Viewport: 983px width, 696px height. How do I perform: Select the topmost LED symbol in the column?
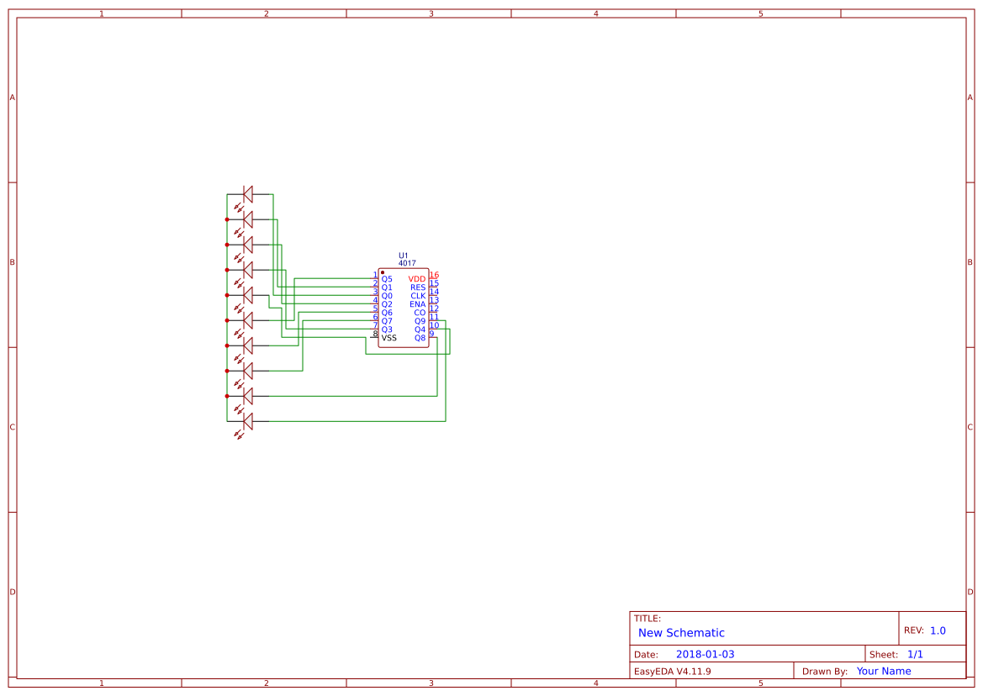[x=247, y=194]
